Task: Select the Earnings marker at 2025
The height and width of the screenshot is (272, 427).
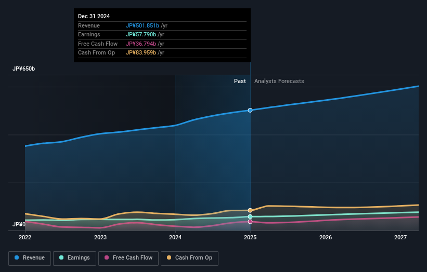Action: click(250, 216)
